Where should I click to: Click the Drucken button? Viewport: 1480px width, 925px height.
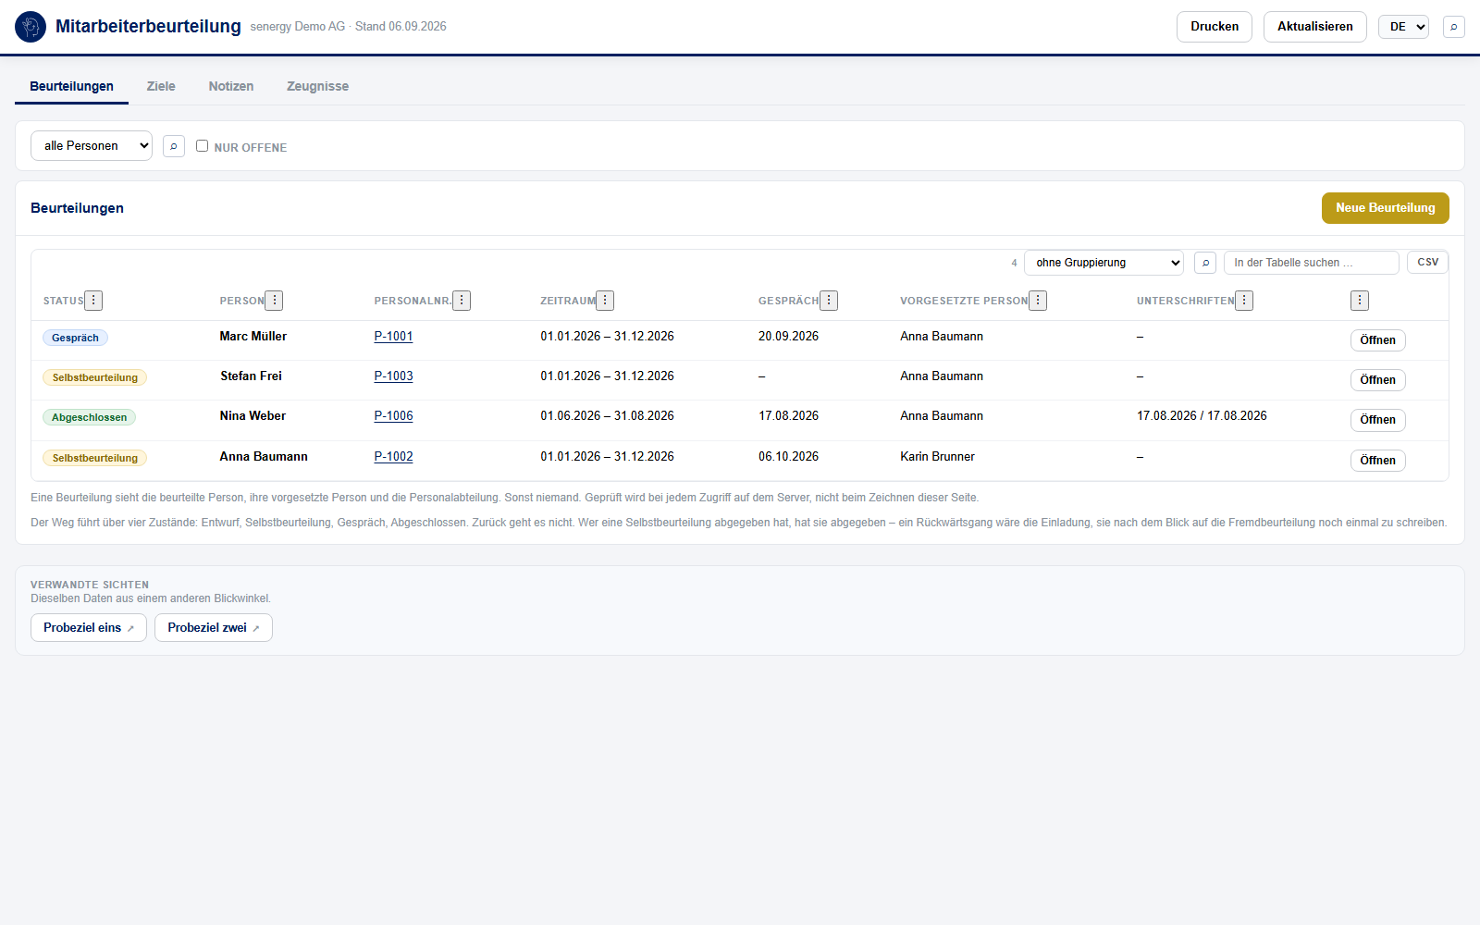[x=1215, y=27]
